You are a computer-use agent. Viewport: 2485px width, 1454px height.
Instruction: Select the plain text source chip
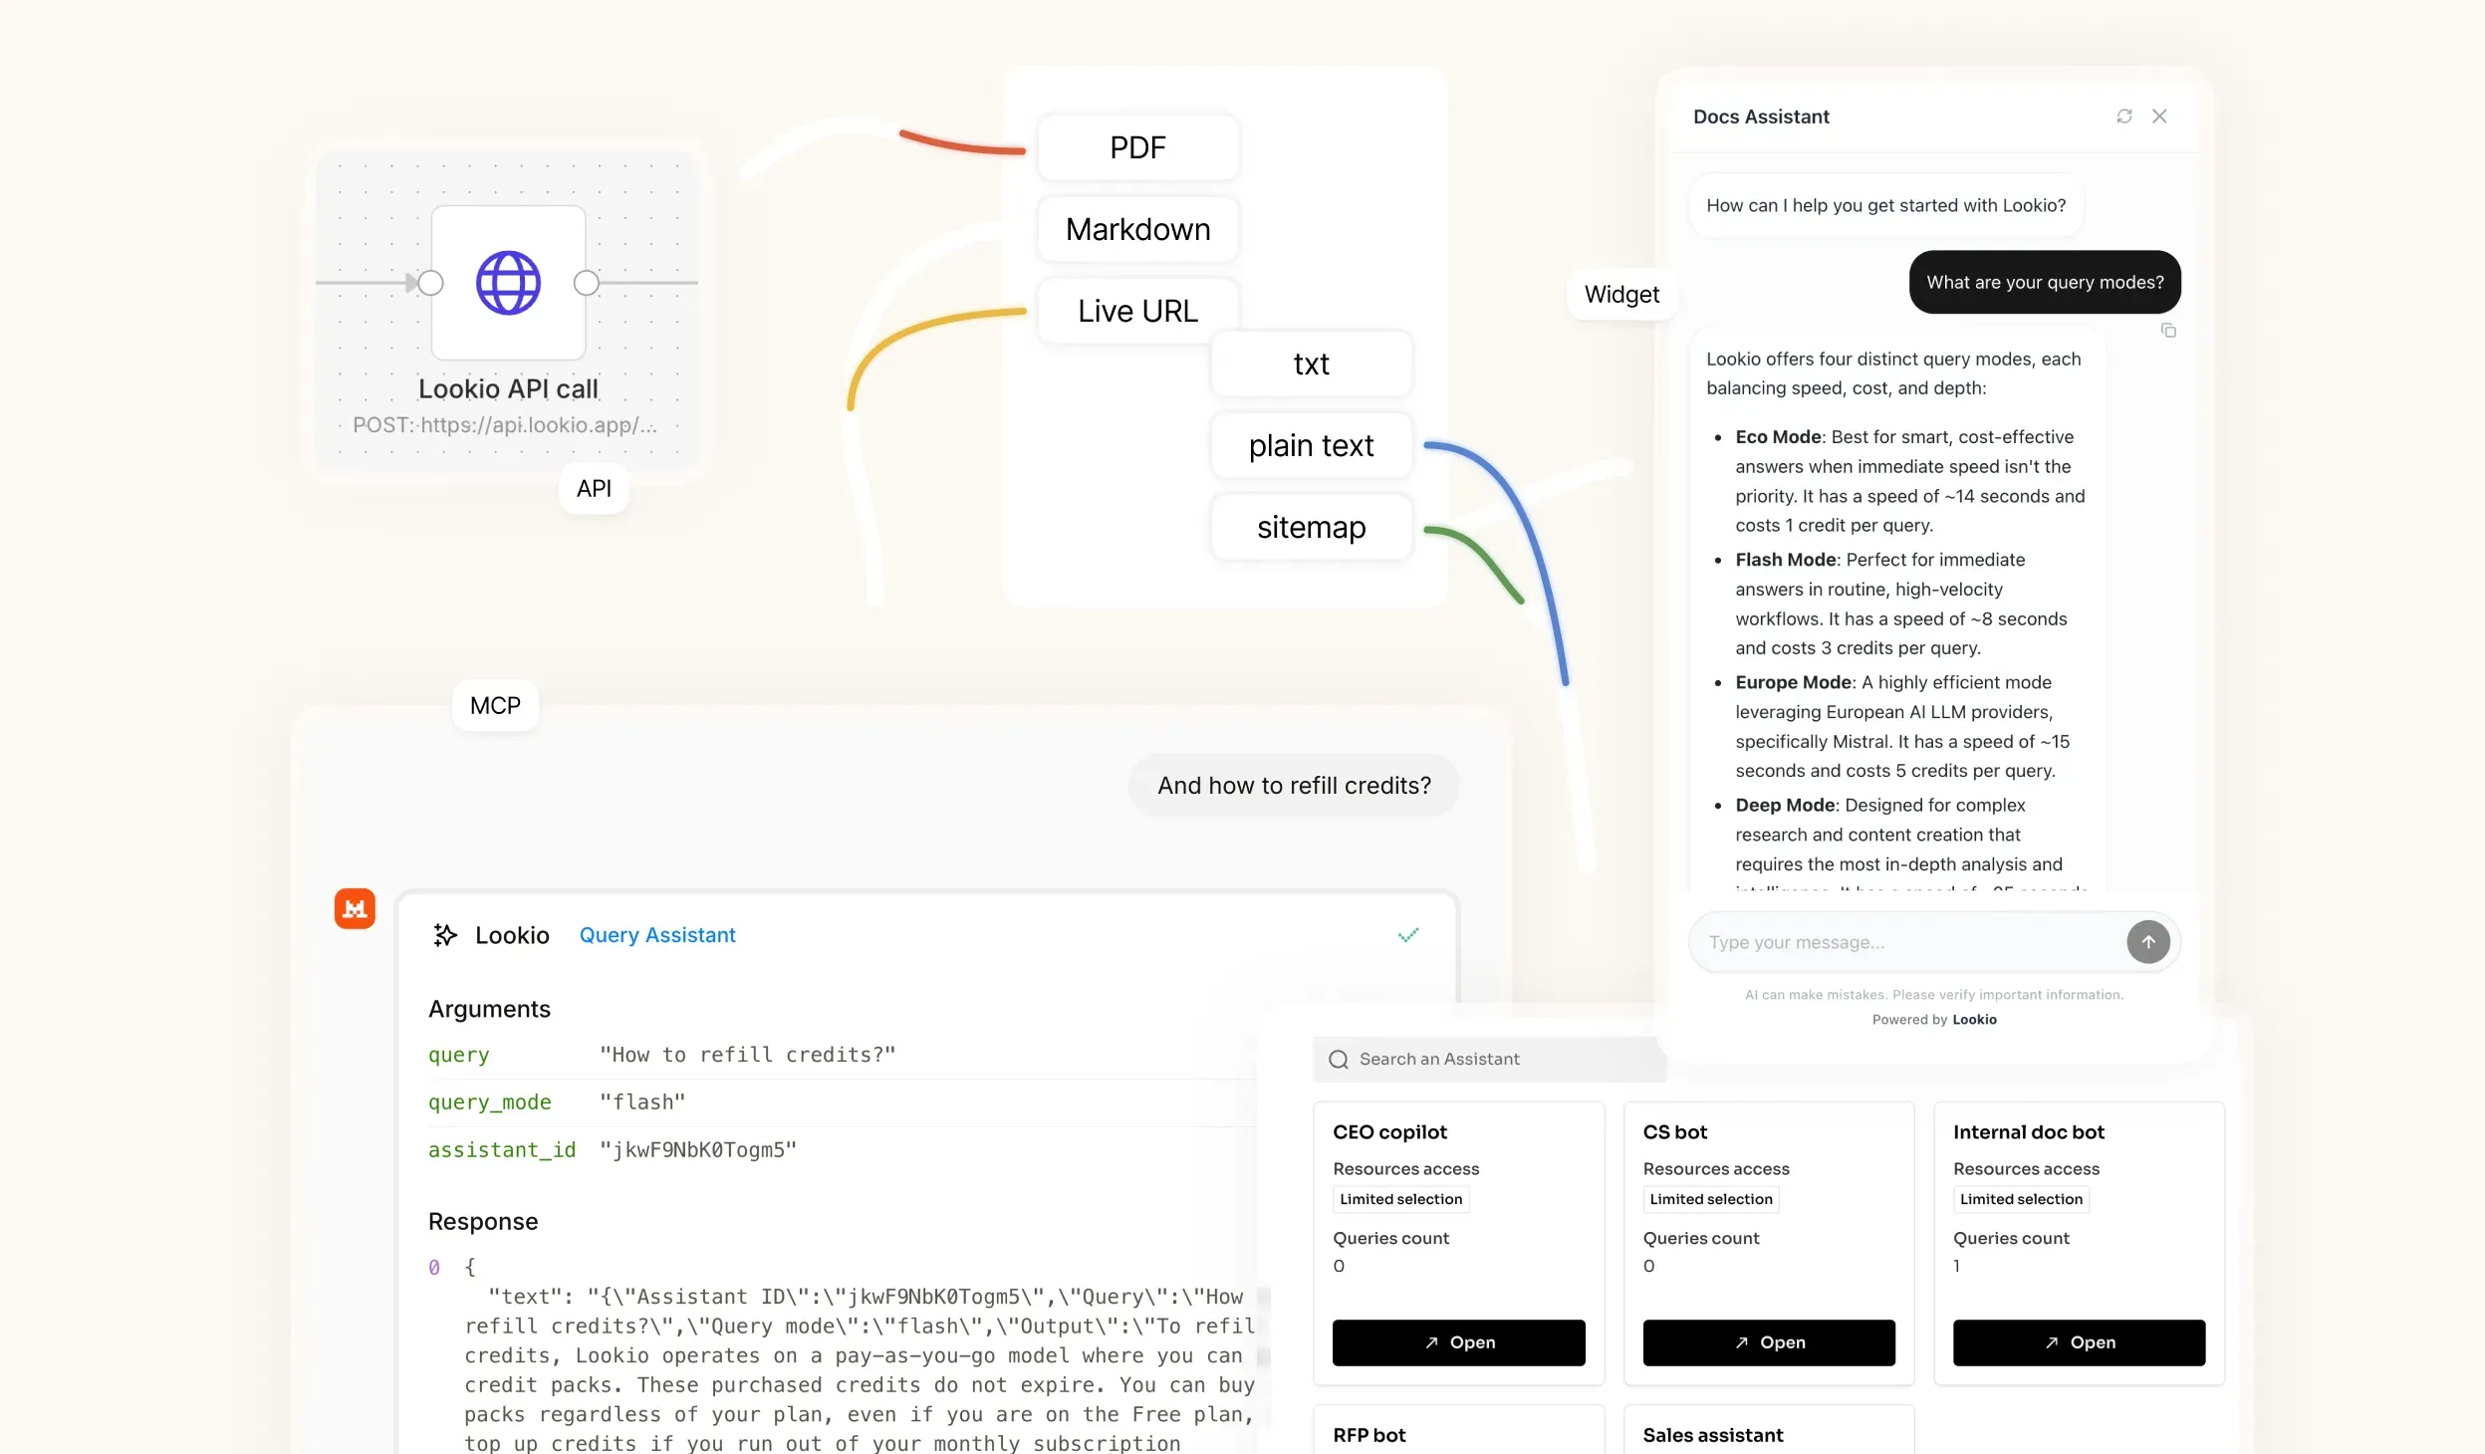point(1311,445)
